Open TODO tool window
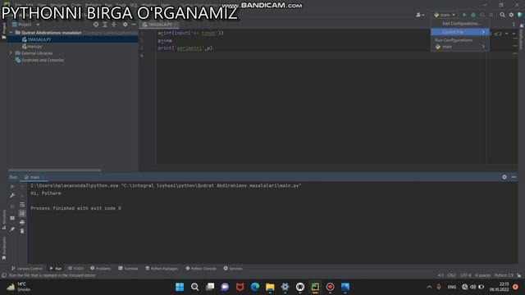Viewport: 525px width, 295px height. [x=75, y=268]
